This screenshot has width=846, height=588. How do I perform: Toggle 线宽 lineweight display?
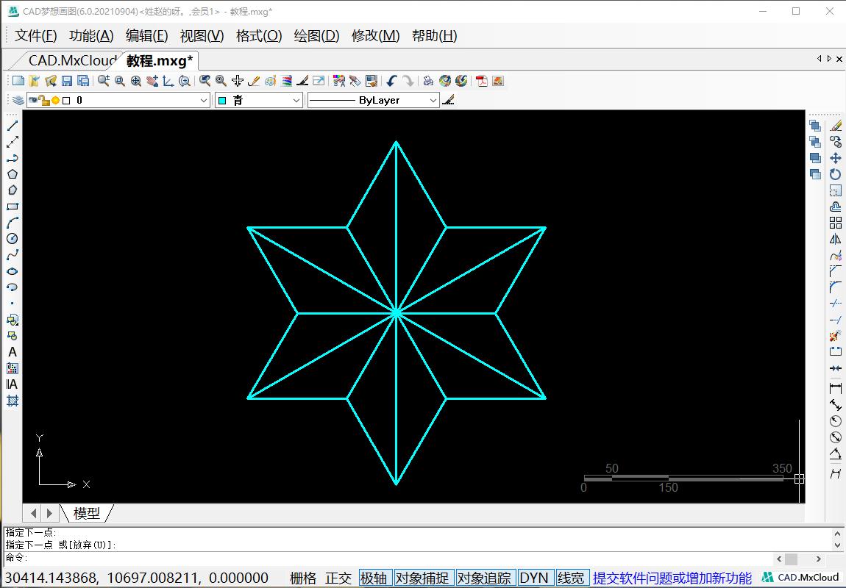click(572, 578)
